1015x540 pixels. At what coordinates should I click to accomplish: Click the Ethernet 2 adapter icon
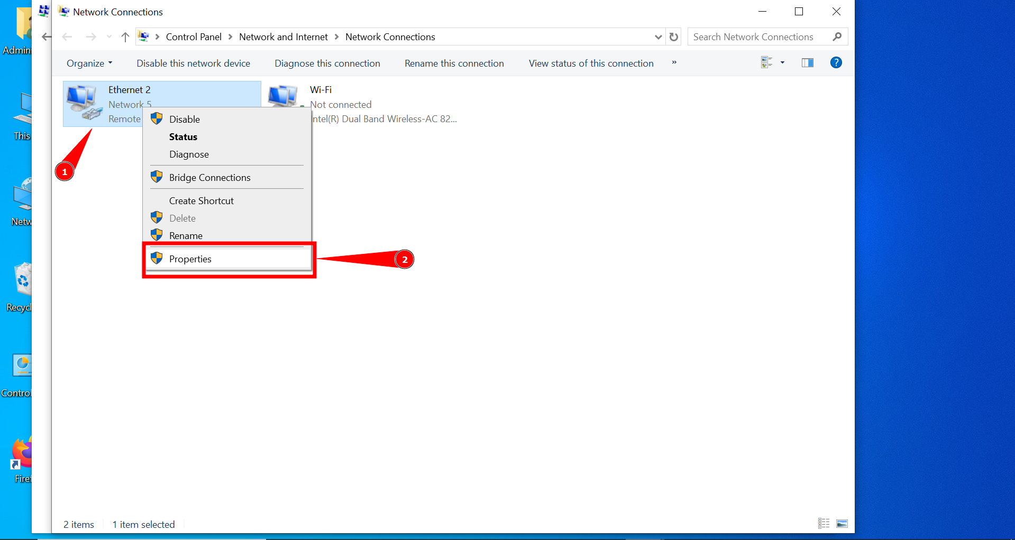click(x=84, y=103)
